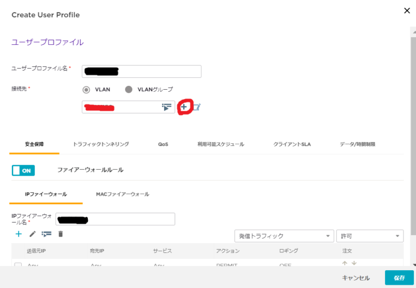Image resolution: width=416 pixels, height=288 pixels.
Task: Click the edit firewall rule pencil icon
Action: pos(32,234)
